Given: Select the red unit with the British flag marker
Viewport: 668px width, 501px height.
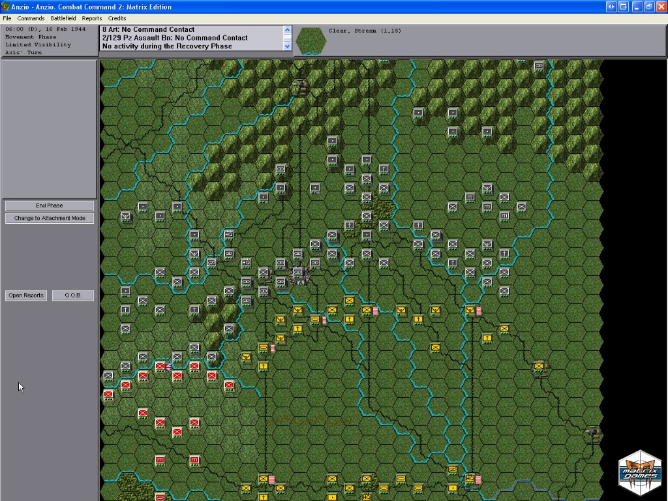Looking at the screenshot, I should (160, 367).
